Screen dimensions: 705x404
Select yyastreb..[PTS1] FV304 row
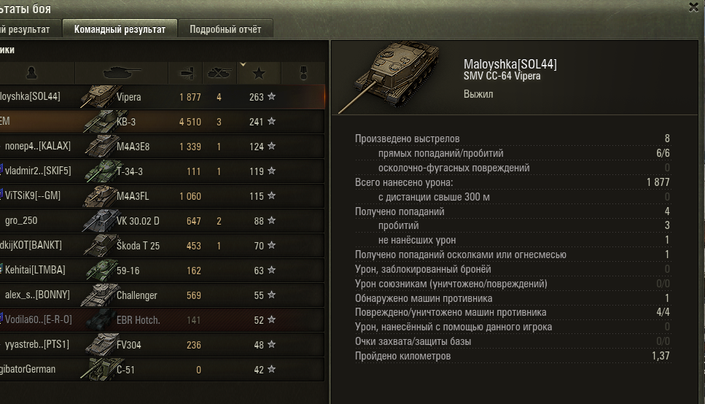coord(162,345)
